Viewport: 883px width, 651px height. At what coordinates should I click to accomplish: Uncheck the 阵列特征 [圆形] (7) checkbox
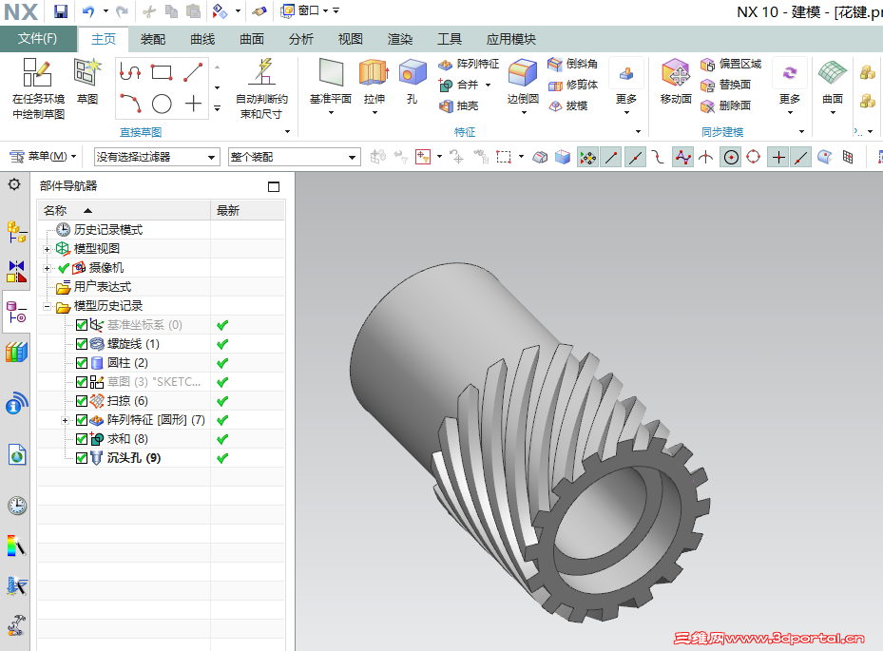pyautogui.click(x=81, y=420)
